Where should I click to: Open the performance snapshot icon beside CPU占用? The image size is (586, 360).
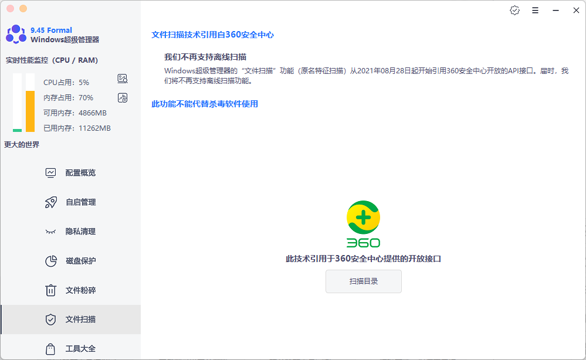tap(123, 78)
